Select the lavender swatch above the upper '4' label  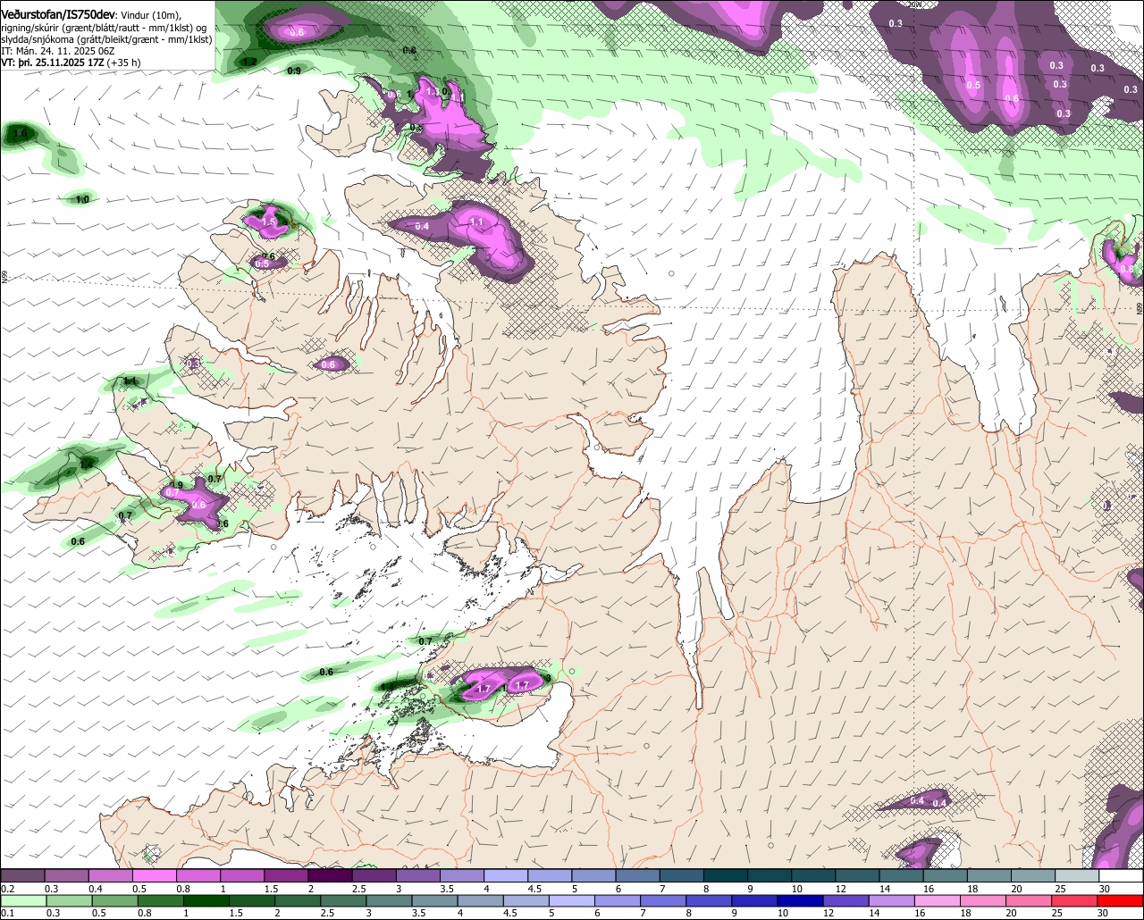tap(506, 875)
